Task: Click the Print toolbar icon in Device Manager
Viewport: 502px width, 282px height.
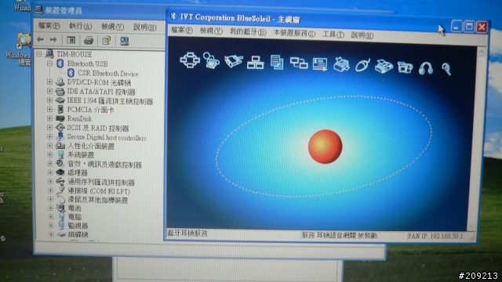Action: pyautogui.click(x=89, y=40)
